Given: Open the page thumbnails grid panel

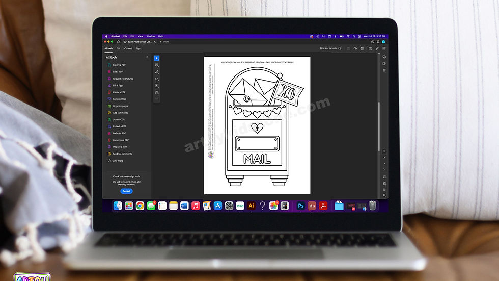Looking at the screenshot, I should (384, 70).
